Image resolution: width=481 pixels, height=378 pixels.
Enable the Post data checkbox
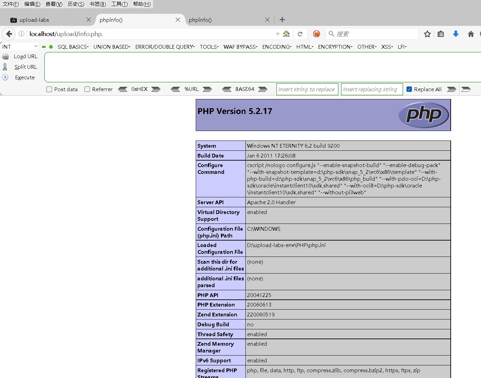point(49,89)
